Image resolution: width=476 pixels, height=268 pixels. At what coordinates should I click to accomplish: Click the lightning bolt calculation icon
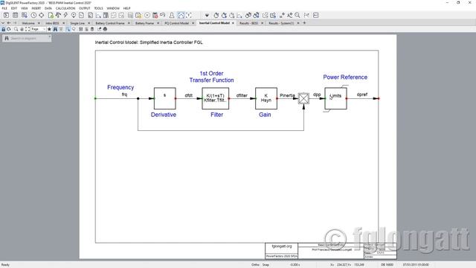click(65, 15)
